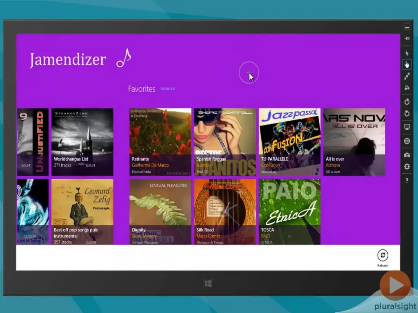Click the Favorites section header
418x313 pixels.
coord(142,89)
